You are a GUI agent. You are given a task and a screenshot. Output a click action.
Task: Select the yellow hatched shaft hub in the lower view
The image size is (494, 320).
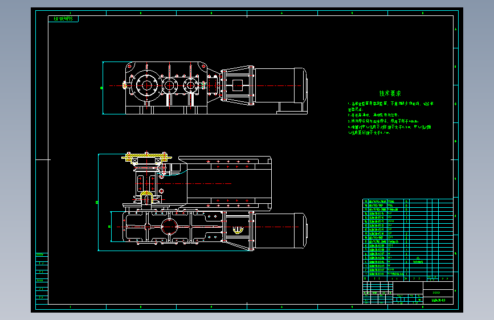pos(146,198)
